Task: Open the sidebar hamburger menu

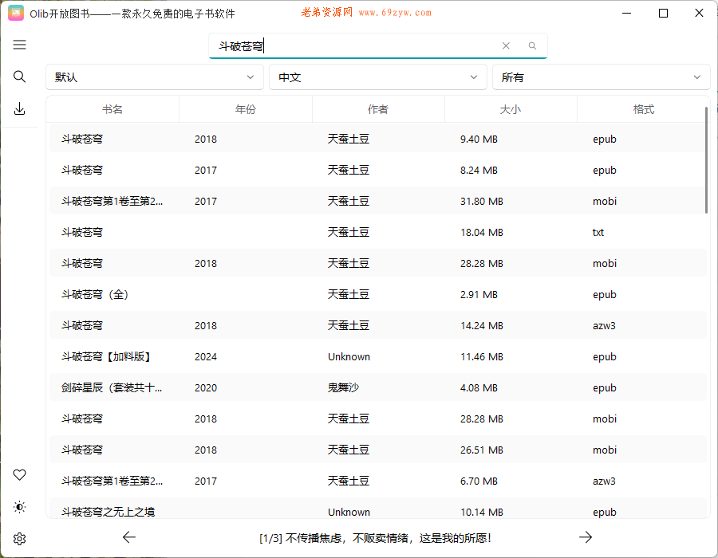Action: (x=19, y=45)
